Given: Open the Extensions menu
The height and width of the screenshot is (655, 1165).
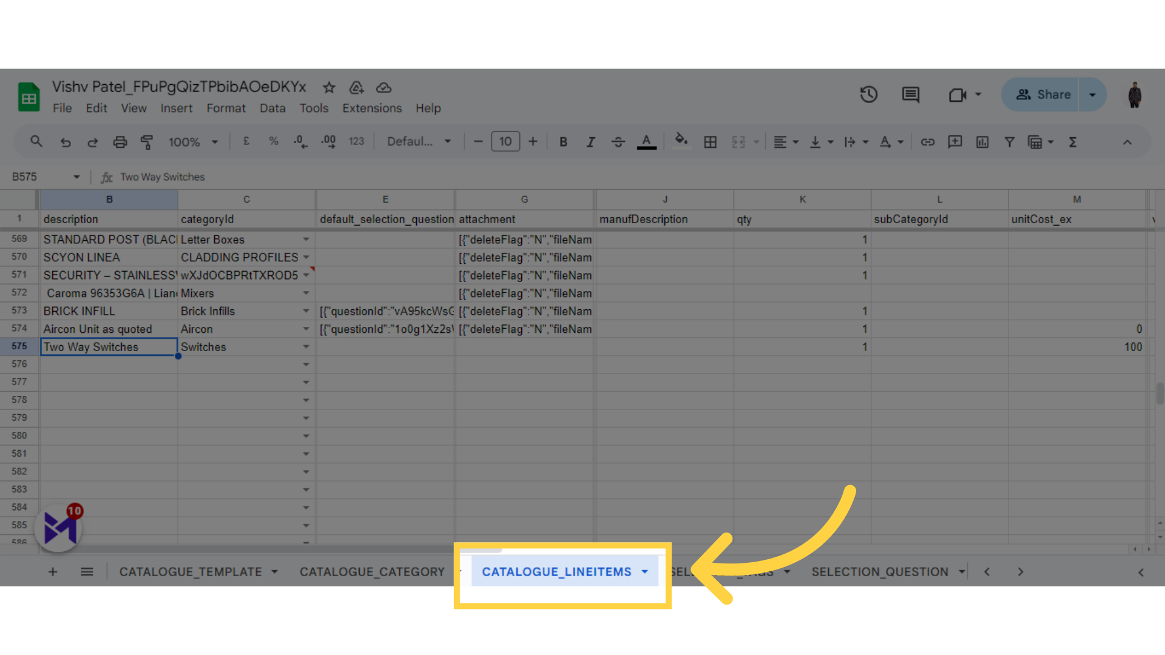Looking at the screenshot, I should [371, 108].
